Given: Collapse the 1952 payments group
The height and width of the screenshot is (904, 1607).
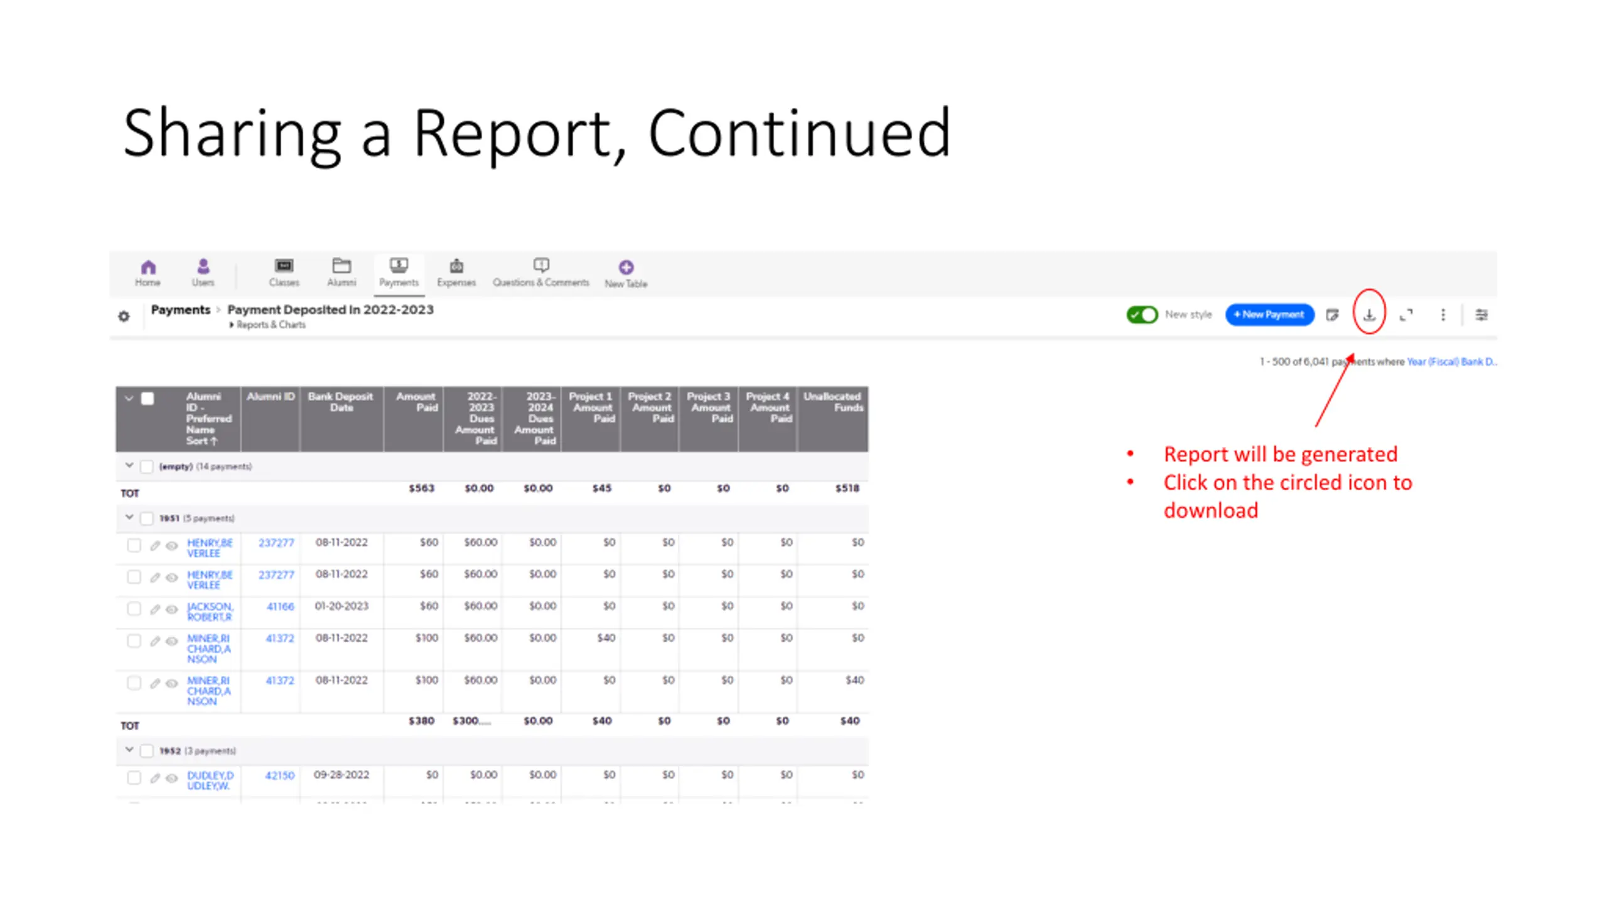Looking at the screenshot, I should (x=129, y=750).
